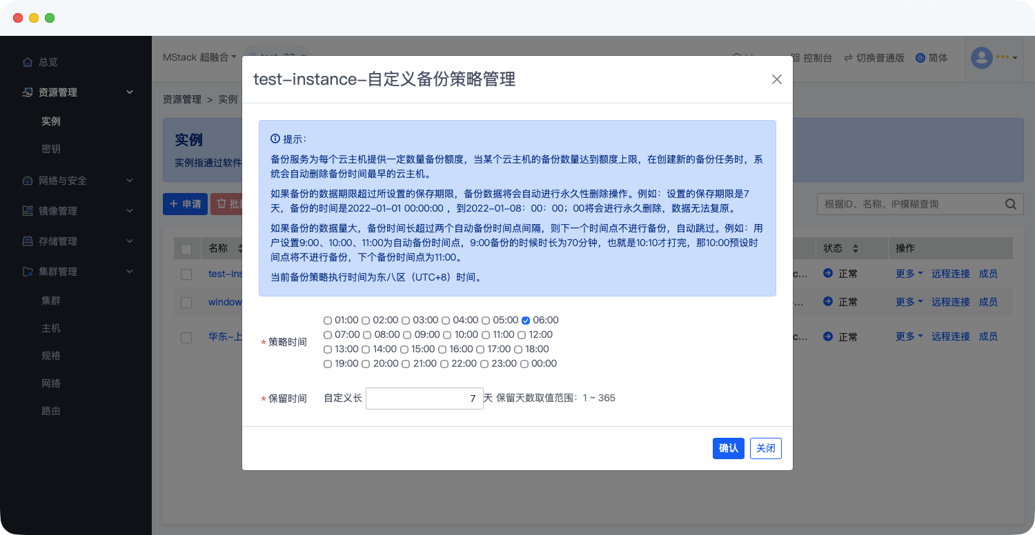Close the backup policy dialog with X
This screenshot has height=535, width=1035.
(x=776, y=79)
